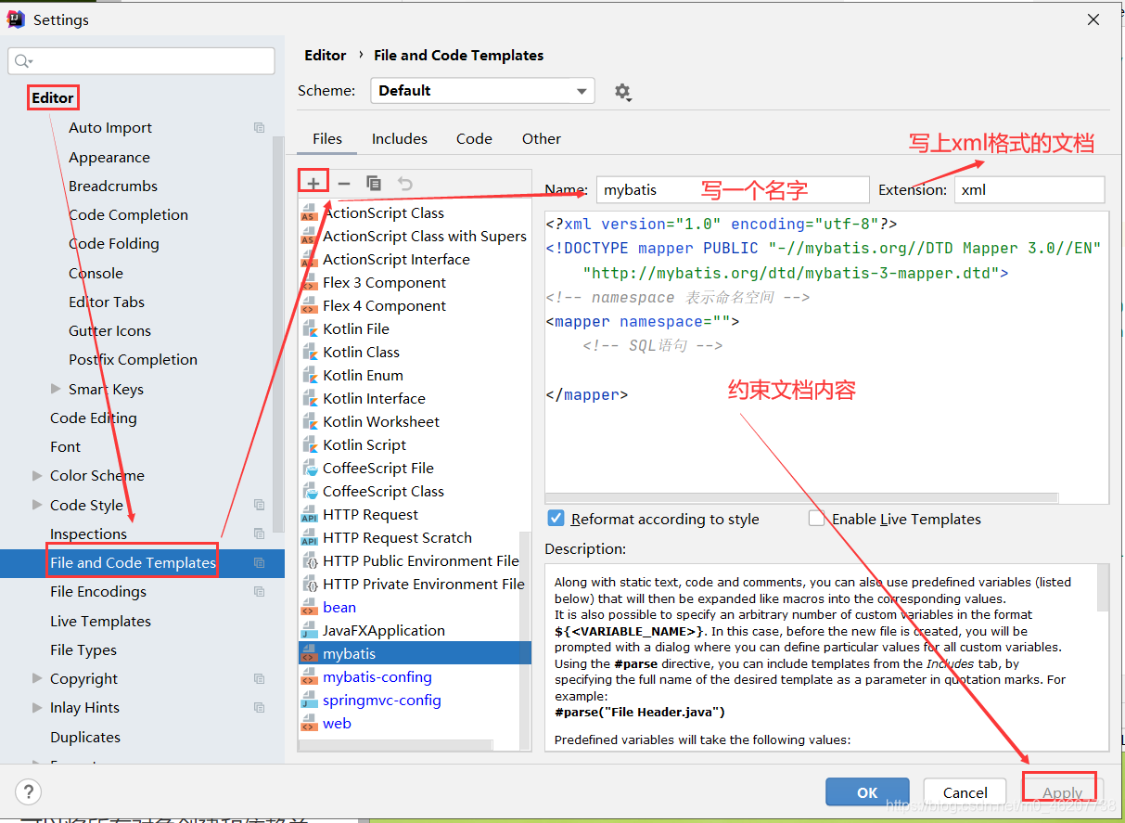
Task: Click the springmvc-config template icon
Action: click(x=309, y=701)
